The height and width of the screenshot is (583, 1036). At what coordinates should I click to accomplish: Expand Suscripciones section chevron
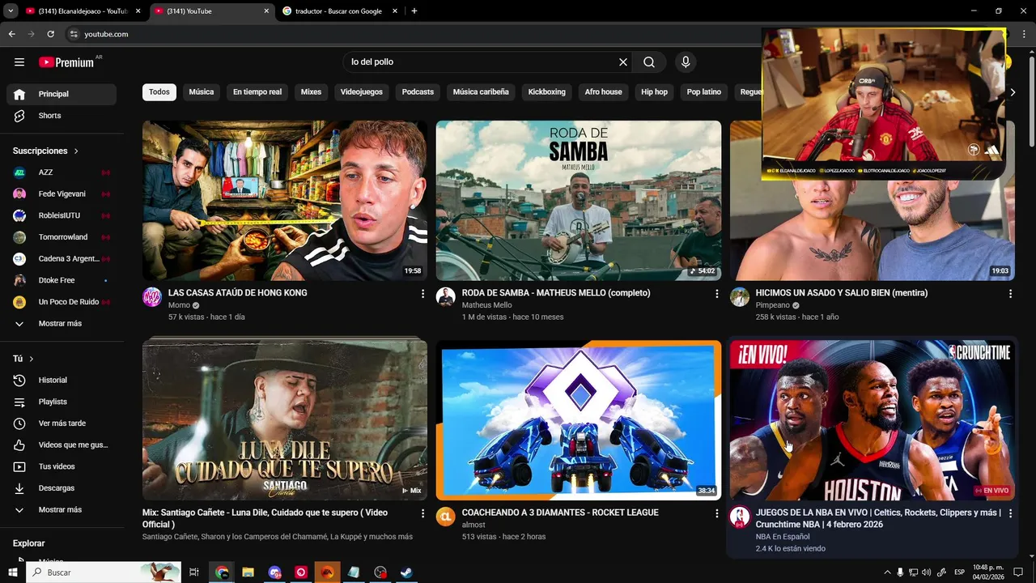click(x=76, y=151)
